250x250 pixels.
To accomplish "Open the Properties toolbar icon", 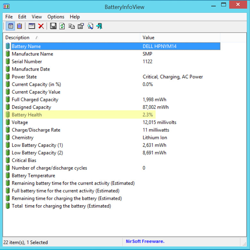I will [81, 26].
